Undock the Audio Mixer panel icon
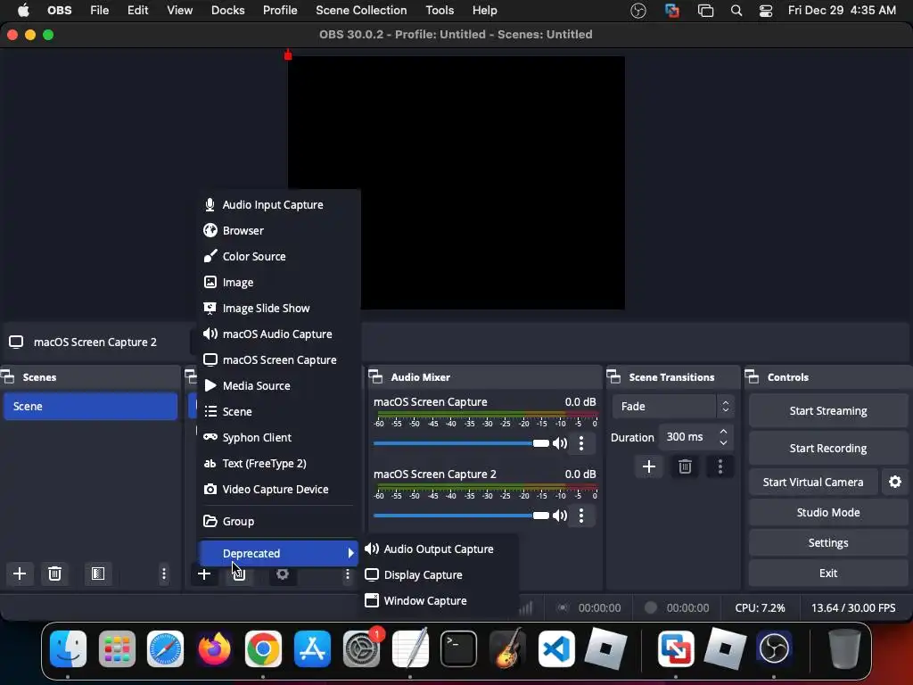The width and height of the screenshot is (913, 685). tap(375, 377)
